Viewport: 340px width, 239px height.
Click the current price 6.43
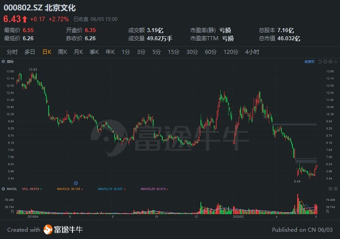click(12, 19)
